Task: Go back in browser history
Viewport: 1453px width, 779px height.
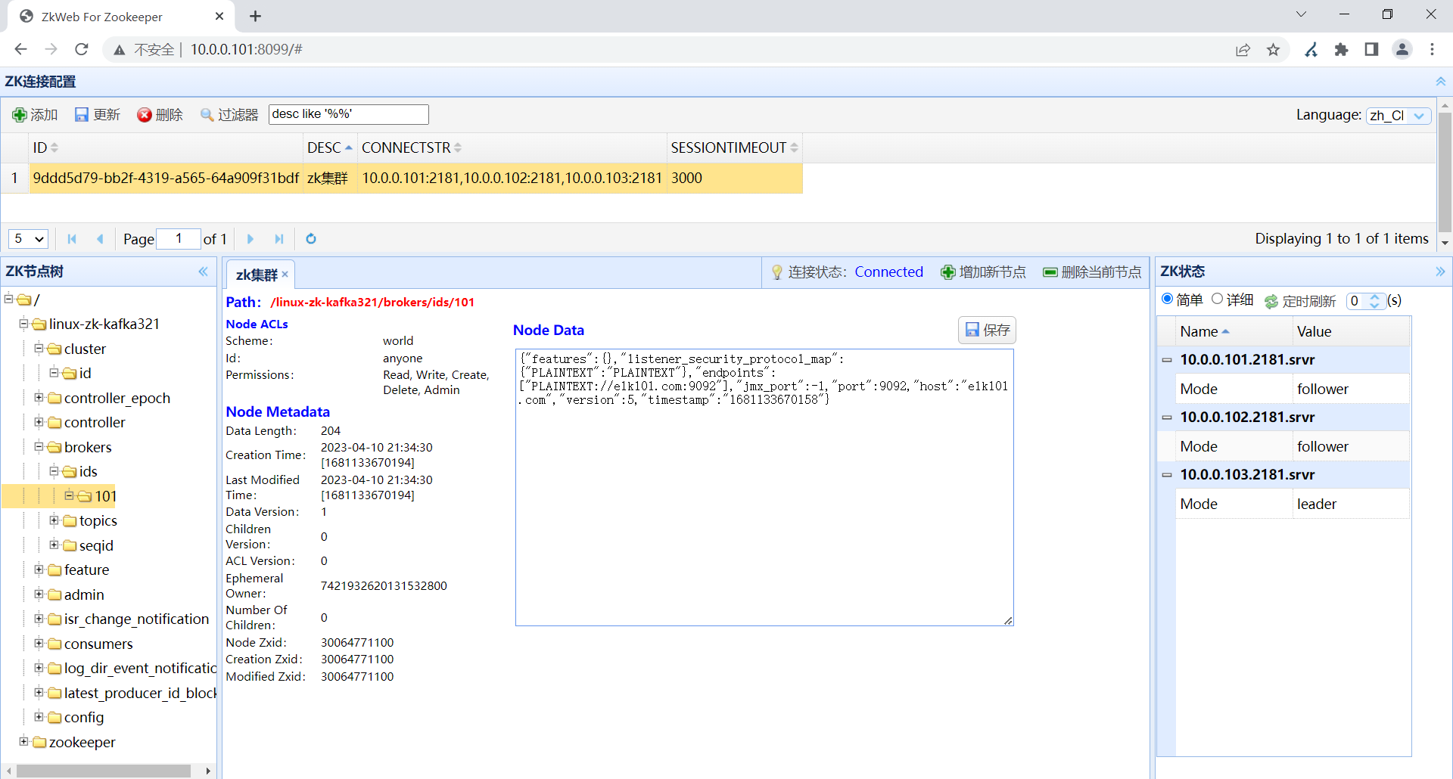Action: click(x=20, y=49)
